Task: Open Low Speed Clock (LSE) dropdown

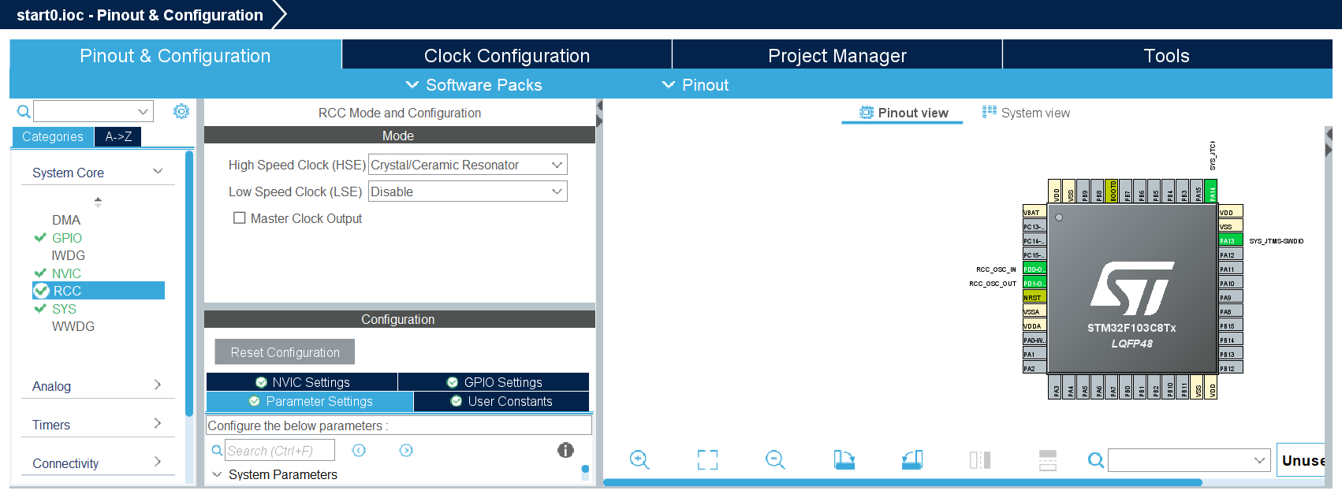Action: click(468, 191)
